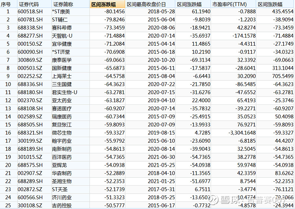The height and width of the screenshot is (209, 295).
Task: Click the value 83.6262
Action: (x=284, y=173)
